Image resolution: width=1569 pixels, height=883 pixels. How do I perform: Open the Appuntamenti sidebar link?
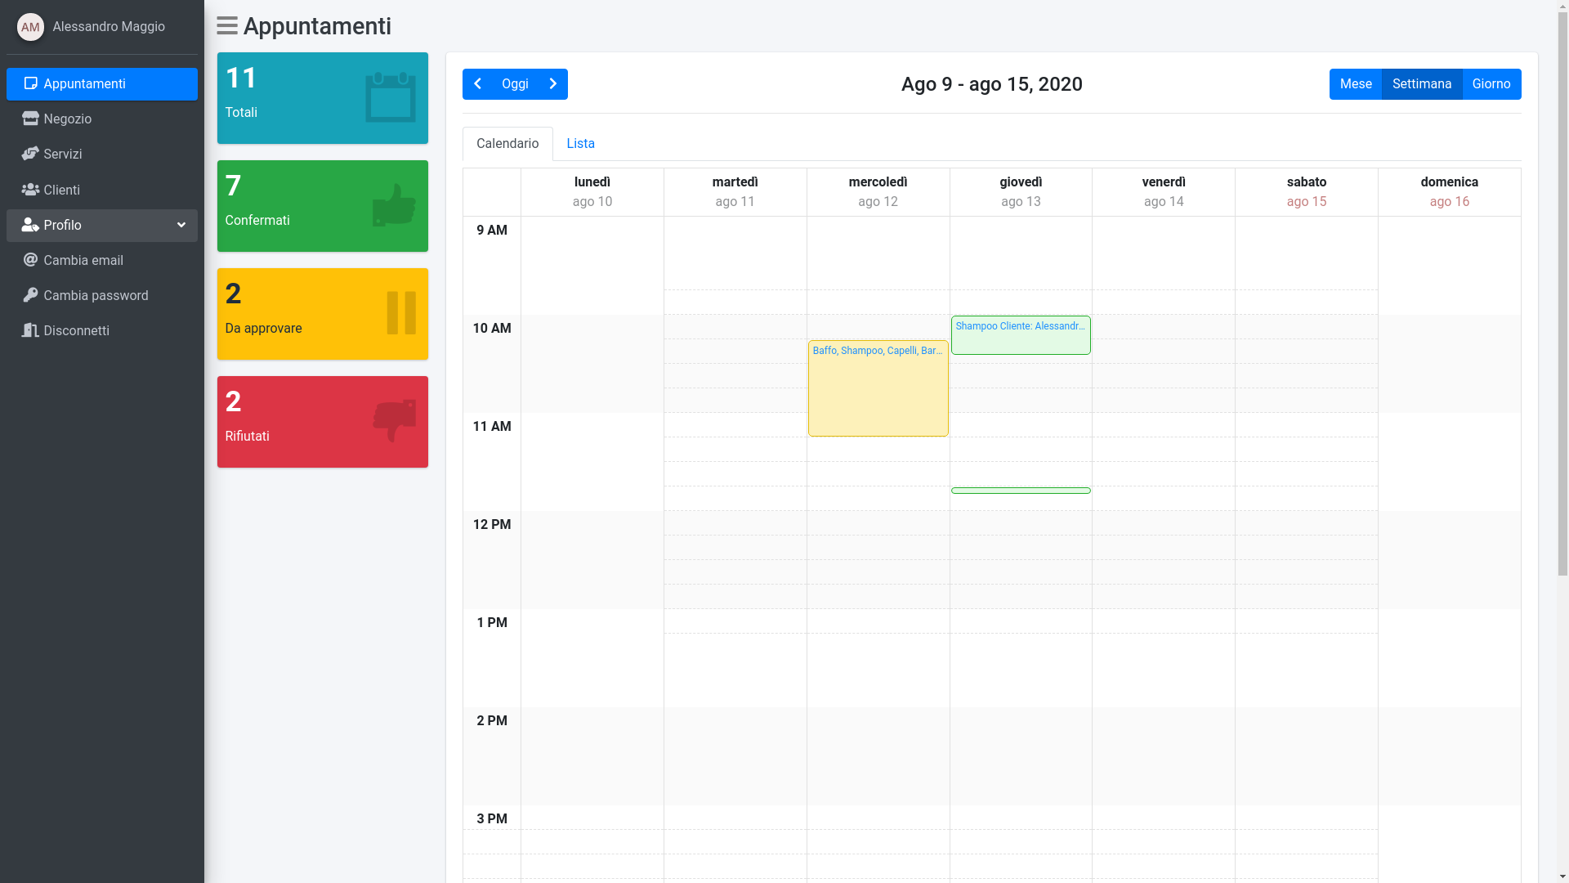[x=102, y=84]
